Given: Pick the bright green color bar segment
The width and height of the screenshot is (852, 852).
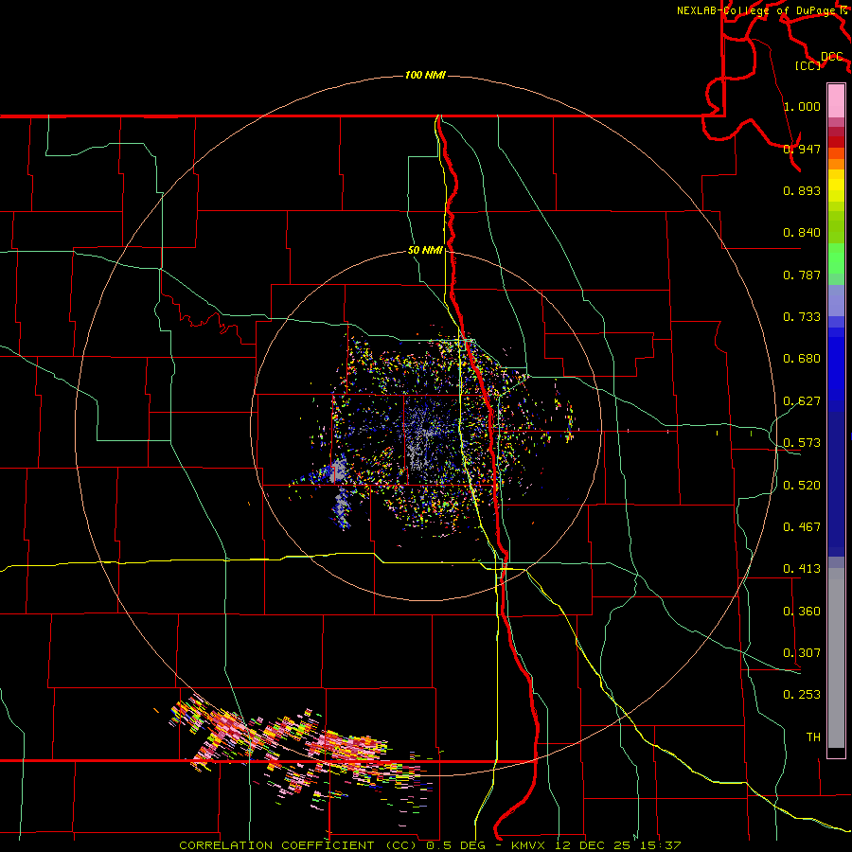Looking at the screenshot, I should pyautogui.click(x=836, y=258).
